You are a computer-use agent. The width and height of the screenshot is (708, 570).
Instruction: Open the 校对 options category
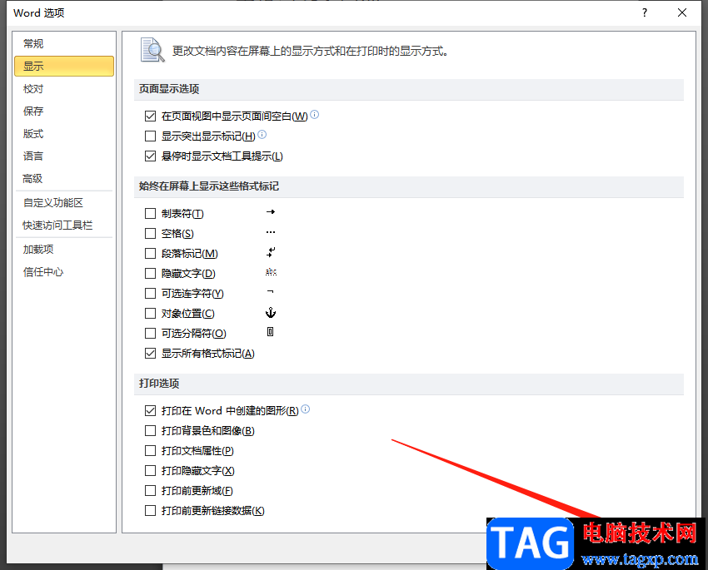(63, 89)
